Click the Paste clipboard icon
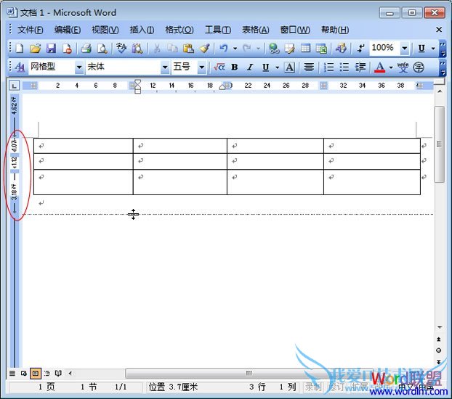452x399 pixels. point(188,49)
